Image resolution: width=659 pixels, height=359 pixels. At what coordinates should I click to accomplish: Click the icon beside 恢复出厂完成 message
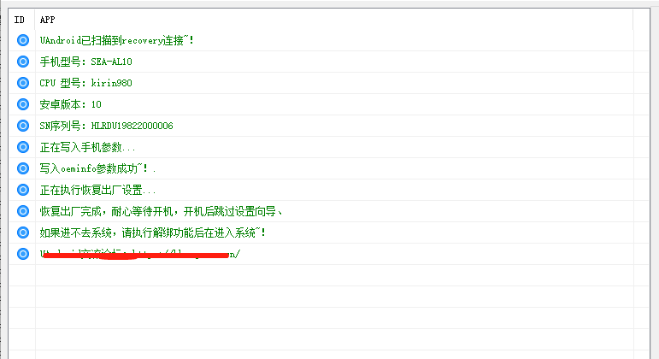pyautogui.click(x=23, y=211)
